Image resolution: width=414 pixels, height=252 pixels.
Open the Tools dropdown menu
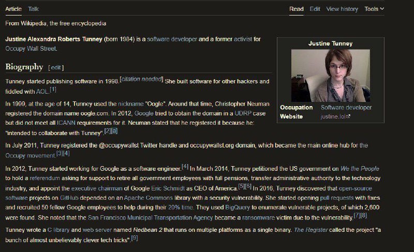(374, 9)
